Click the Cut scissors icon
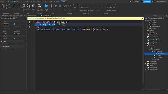This screenshot has height=94, width=168. 7,5
